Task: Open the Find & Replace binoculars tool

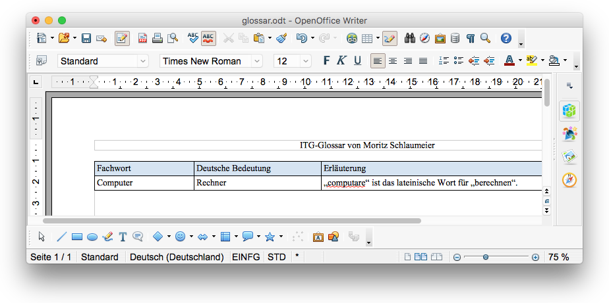Action: click(409, 38)
